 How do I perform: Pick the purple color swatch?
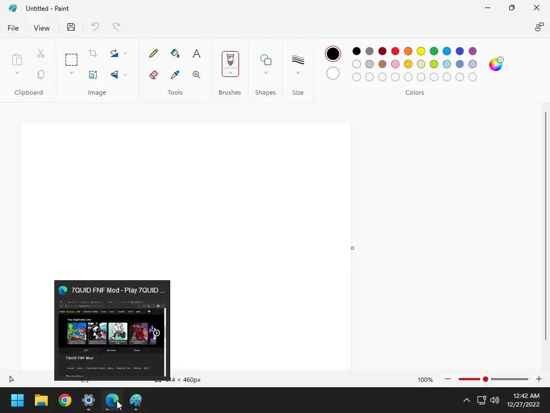473,51
